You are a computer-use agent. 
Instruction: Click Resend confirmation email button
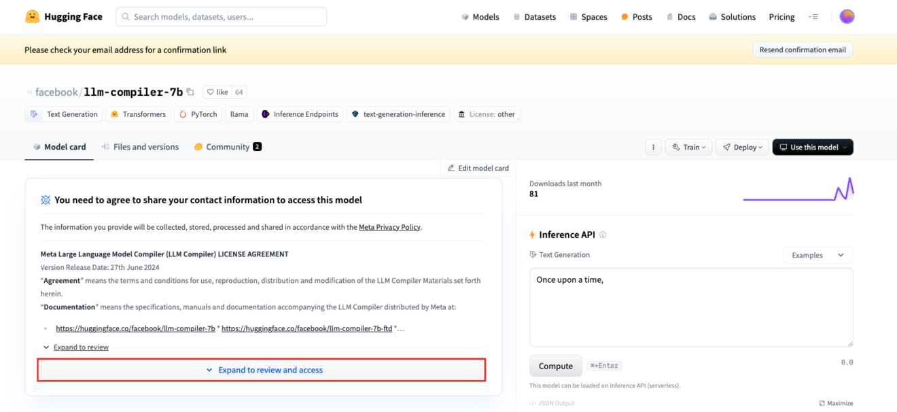coord(803,50)
